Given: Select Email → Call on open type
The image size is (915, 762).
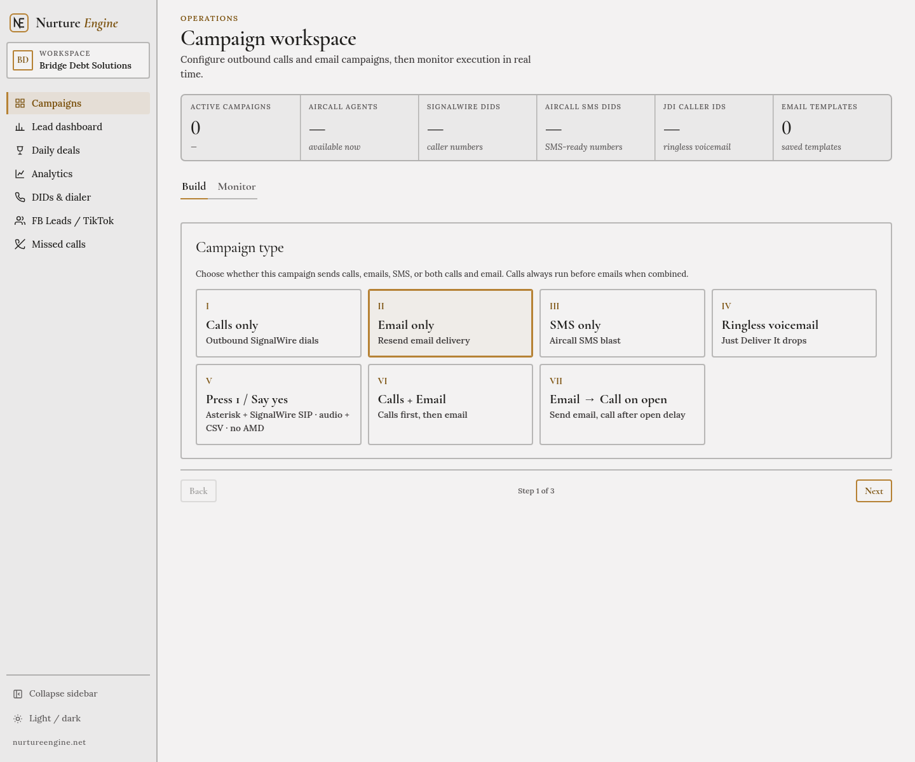Looking at the screenshot, I should click(622, 404).
